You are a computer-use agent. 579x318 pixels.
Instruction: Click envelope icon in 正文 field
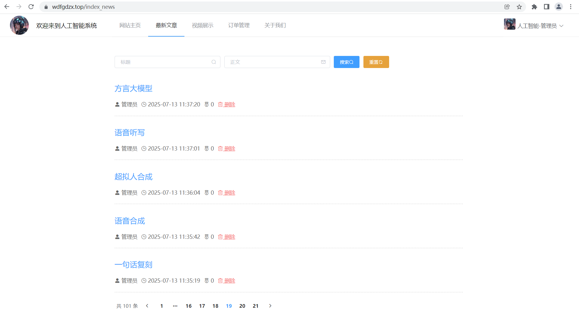tap(323, 62)
